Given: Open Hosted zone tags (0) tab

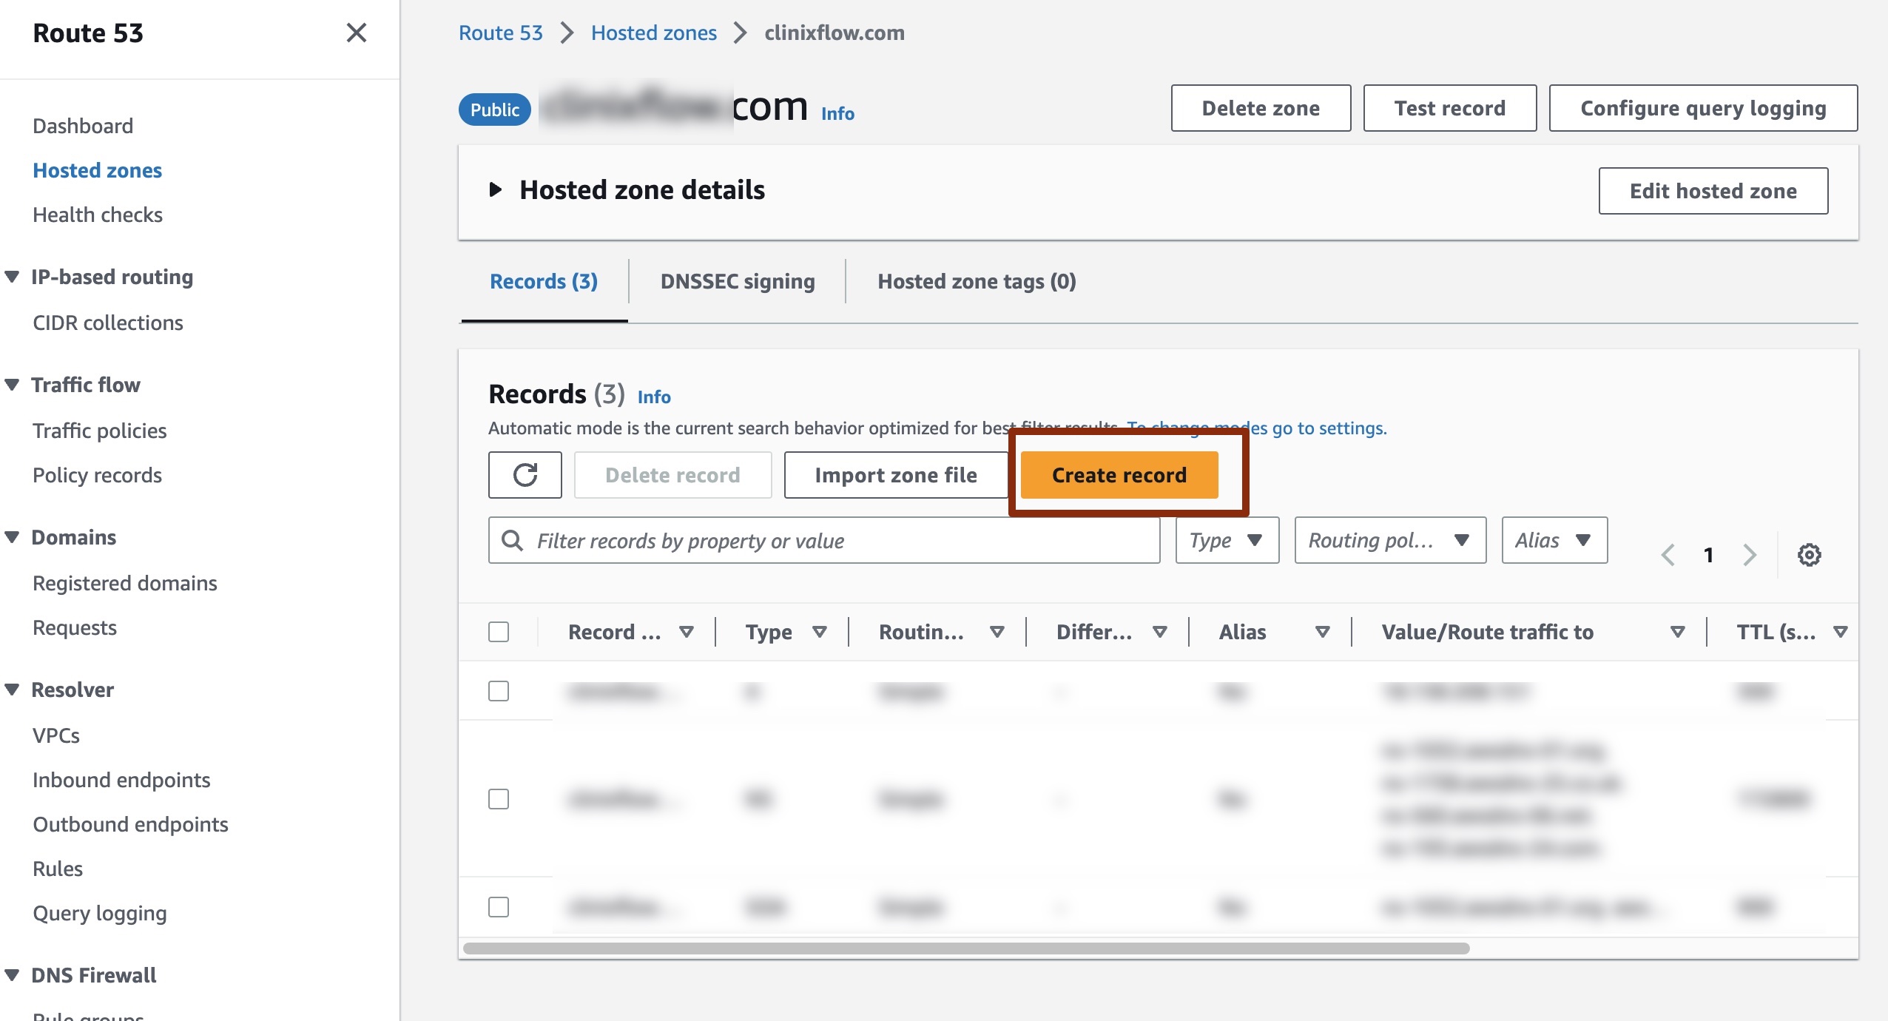Looking at the screenshot, I should point(977,281).
